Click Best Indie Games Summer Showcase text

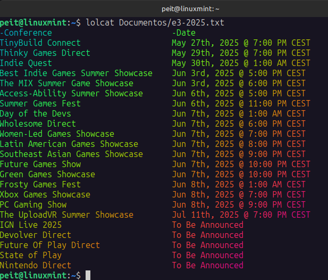(76, 73)
